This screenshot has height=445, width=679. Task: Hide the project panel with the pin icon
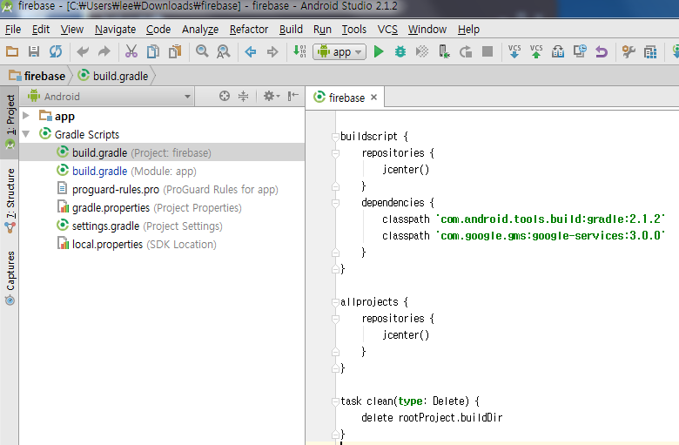point(293,96)
